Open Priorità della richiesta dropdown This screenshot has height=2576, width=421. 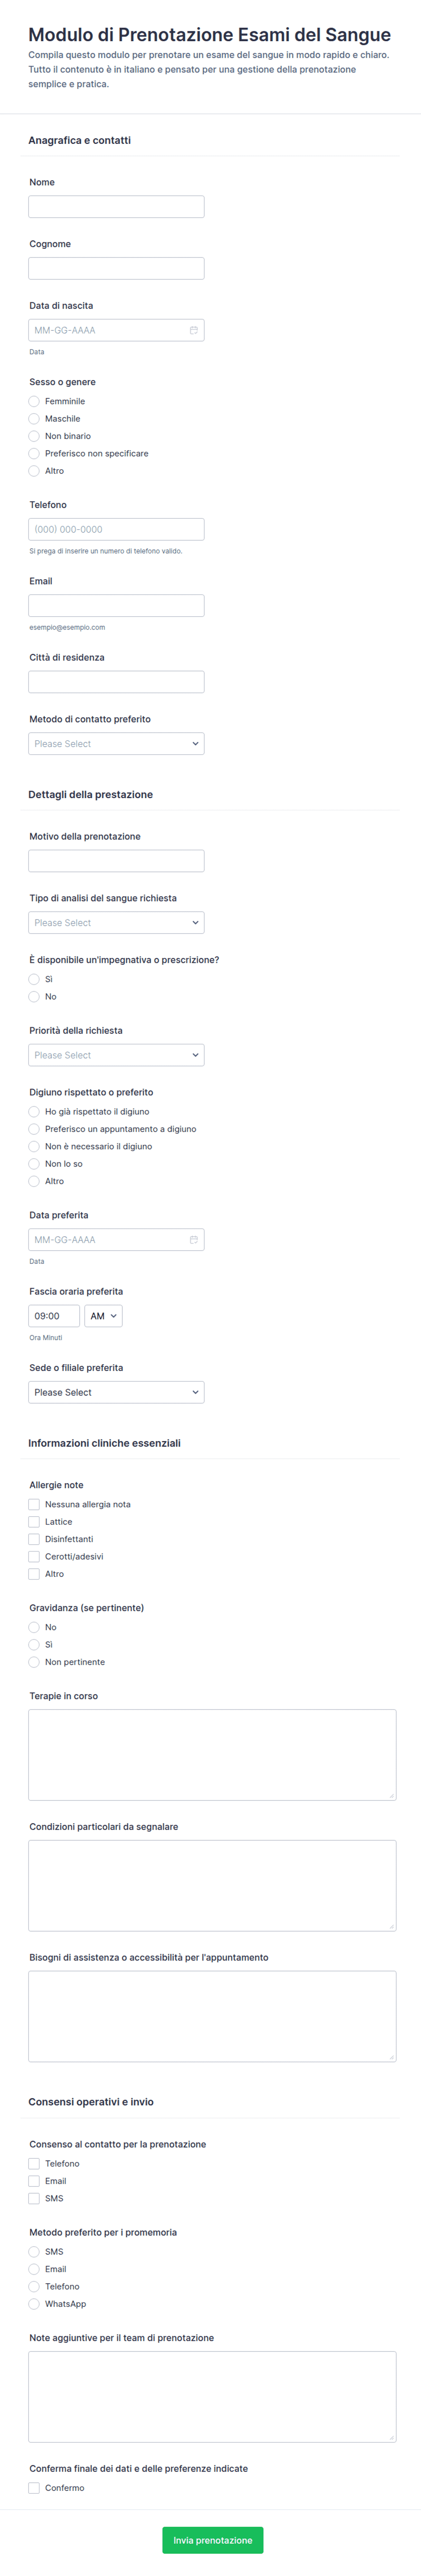point(116,1055)
